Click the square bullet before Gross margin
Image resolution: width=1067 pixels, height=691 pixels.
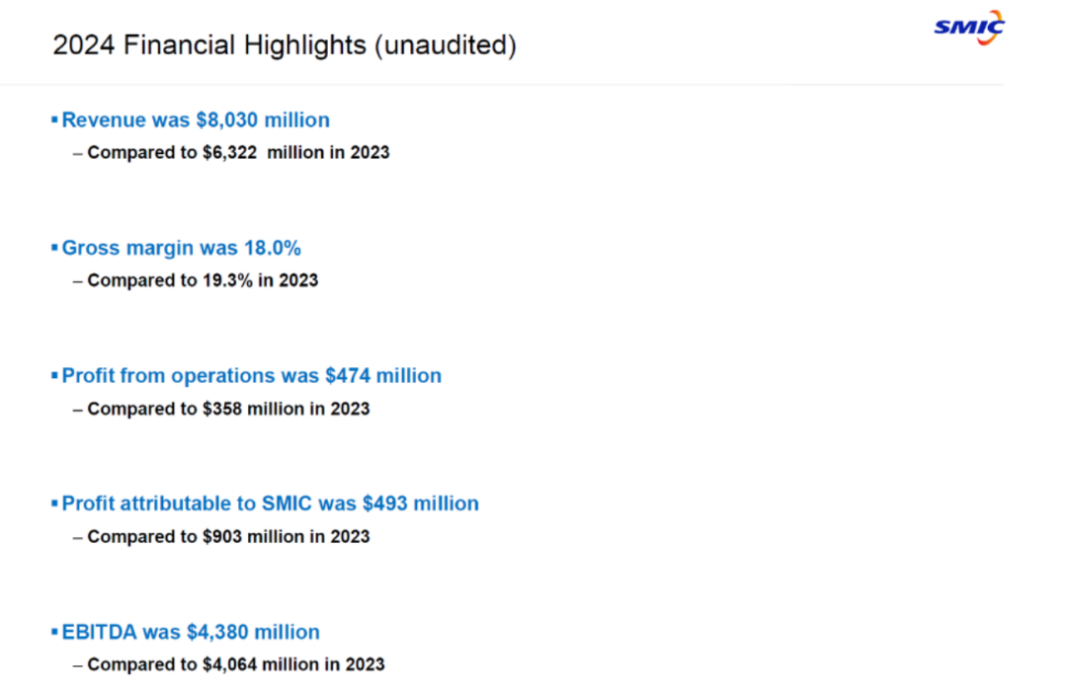54,248
